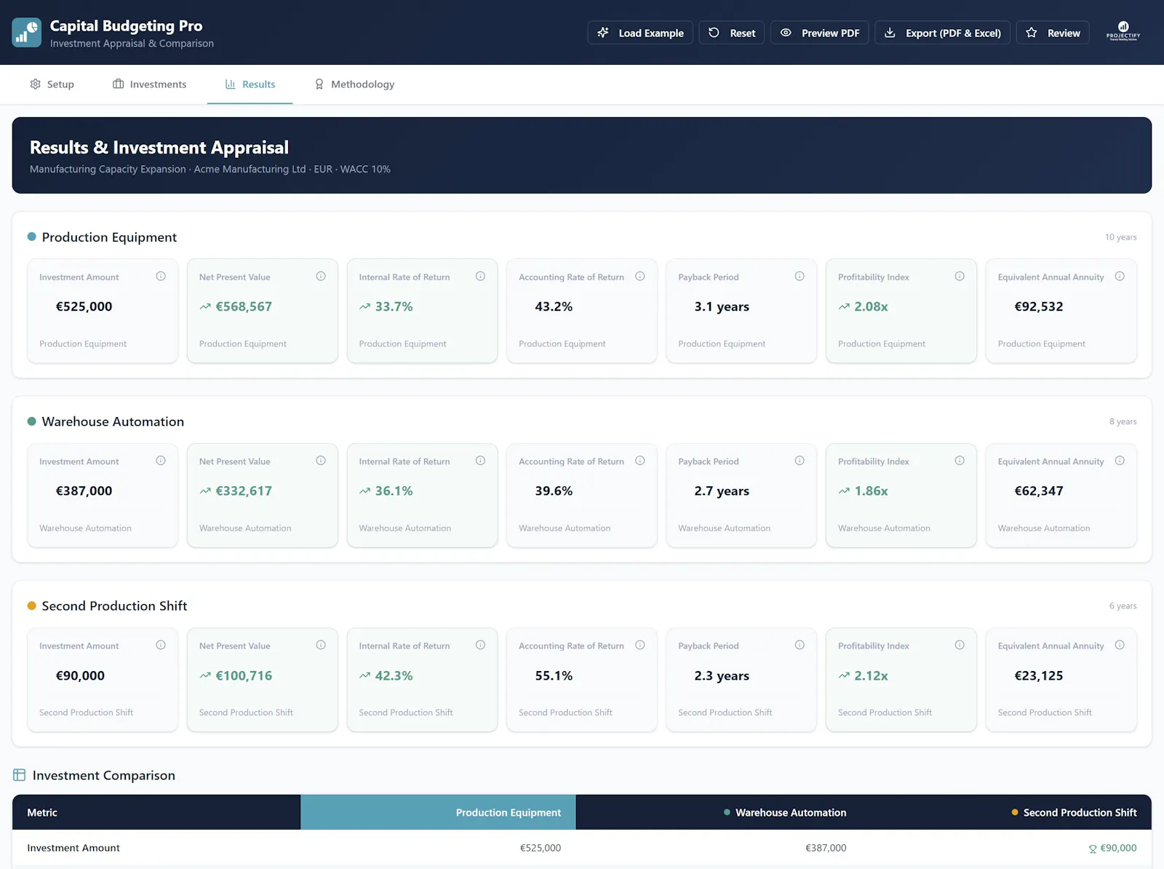Click the 2.7 years Payback Period value
Viewport: 1164px width, 869px height.
click(722, 491)
